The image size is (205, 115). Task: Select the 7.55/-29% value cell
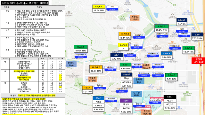tap(126, 112)
